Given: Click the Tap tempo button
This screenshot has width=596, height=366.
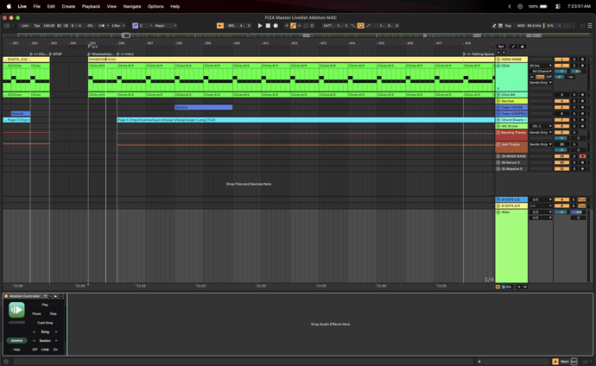Looking at the screenshot, I should [x=36, y=26].
